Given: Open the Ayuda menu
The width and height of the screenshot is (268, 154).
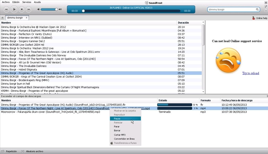Looking at the screenshot, I should click(x=37, y=2).
